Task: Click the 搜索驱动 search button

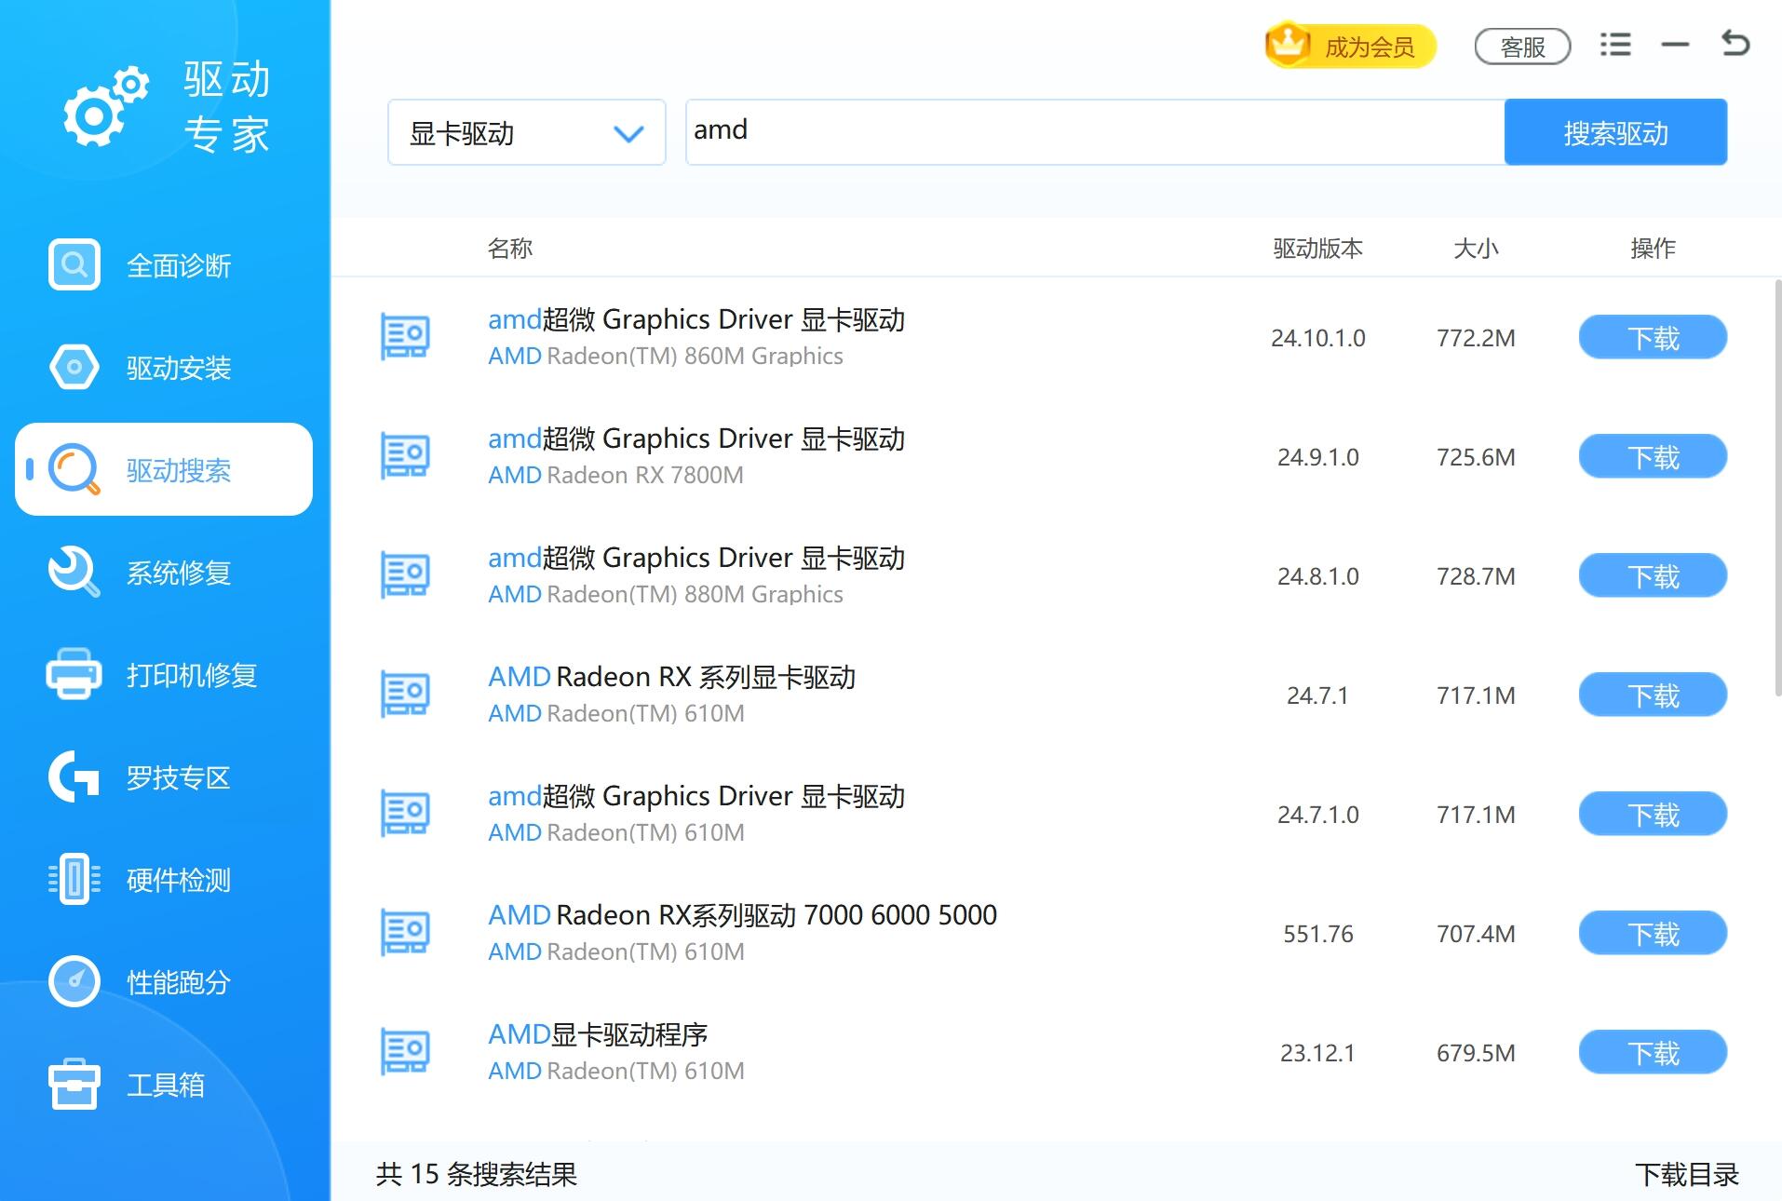Action: click(x=1616, y=132)
